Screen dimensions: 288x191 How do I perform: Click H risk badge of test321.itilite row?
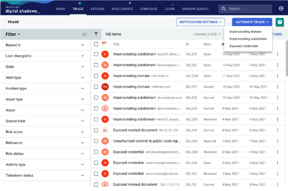[105, 54]
